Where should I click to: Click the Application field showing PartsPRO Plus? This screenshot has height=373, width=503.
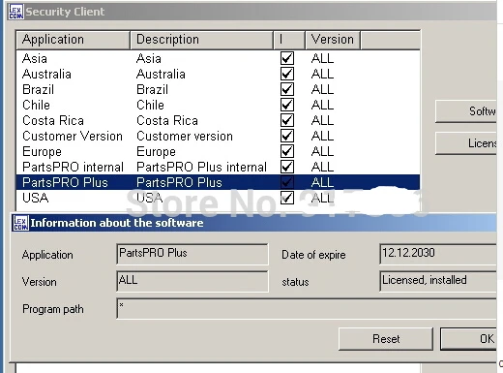pyautogui.click(x=192, y=254)
